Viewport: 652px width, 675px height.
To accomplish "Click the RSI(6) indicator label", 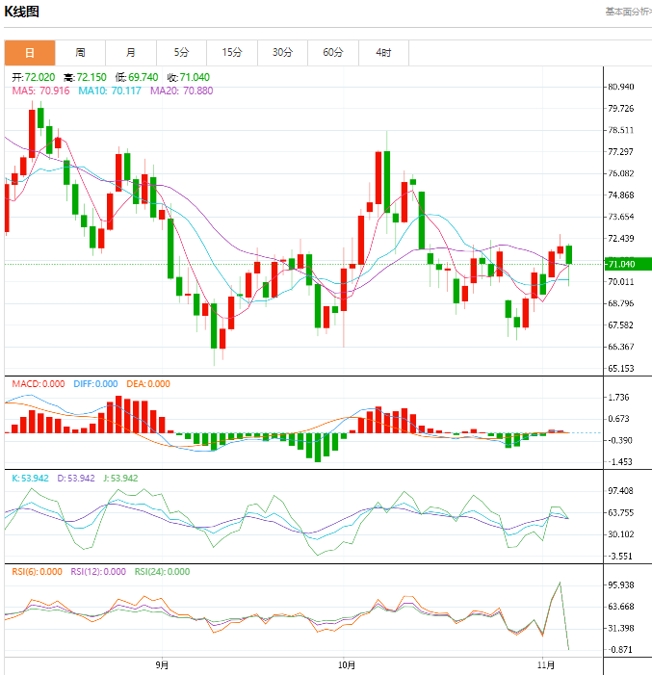I will [38, 571].
